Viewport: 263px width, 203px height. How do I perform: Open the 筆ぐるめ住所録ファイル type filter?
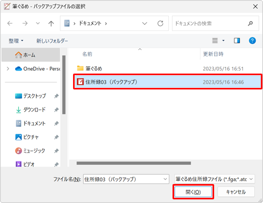(215, 179)
